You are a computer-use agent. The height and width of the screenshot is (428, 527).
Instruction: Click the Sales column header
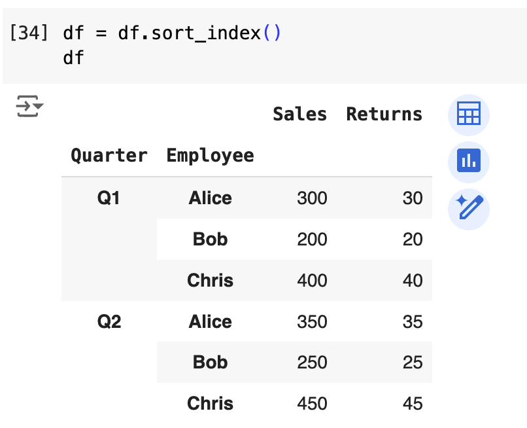pos(299,114)
